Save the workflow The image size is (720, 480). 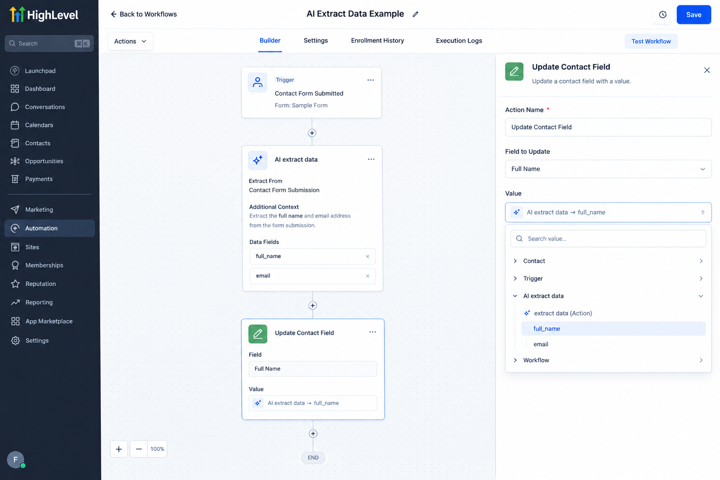click(694, 15)
